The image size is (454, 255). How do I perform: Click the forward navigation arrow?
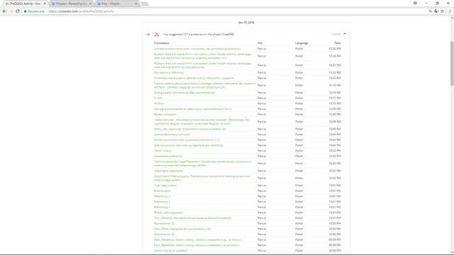click(x=11, y=11)
